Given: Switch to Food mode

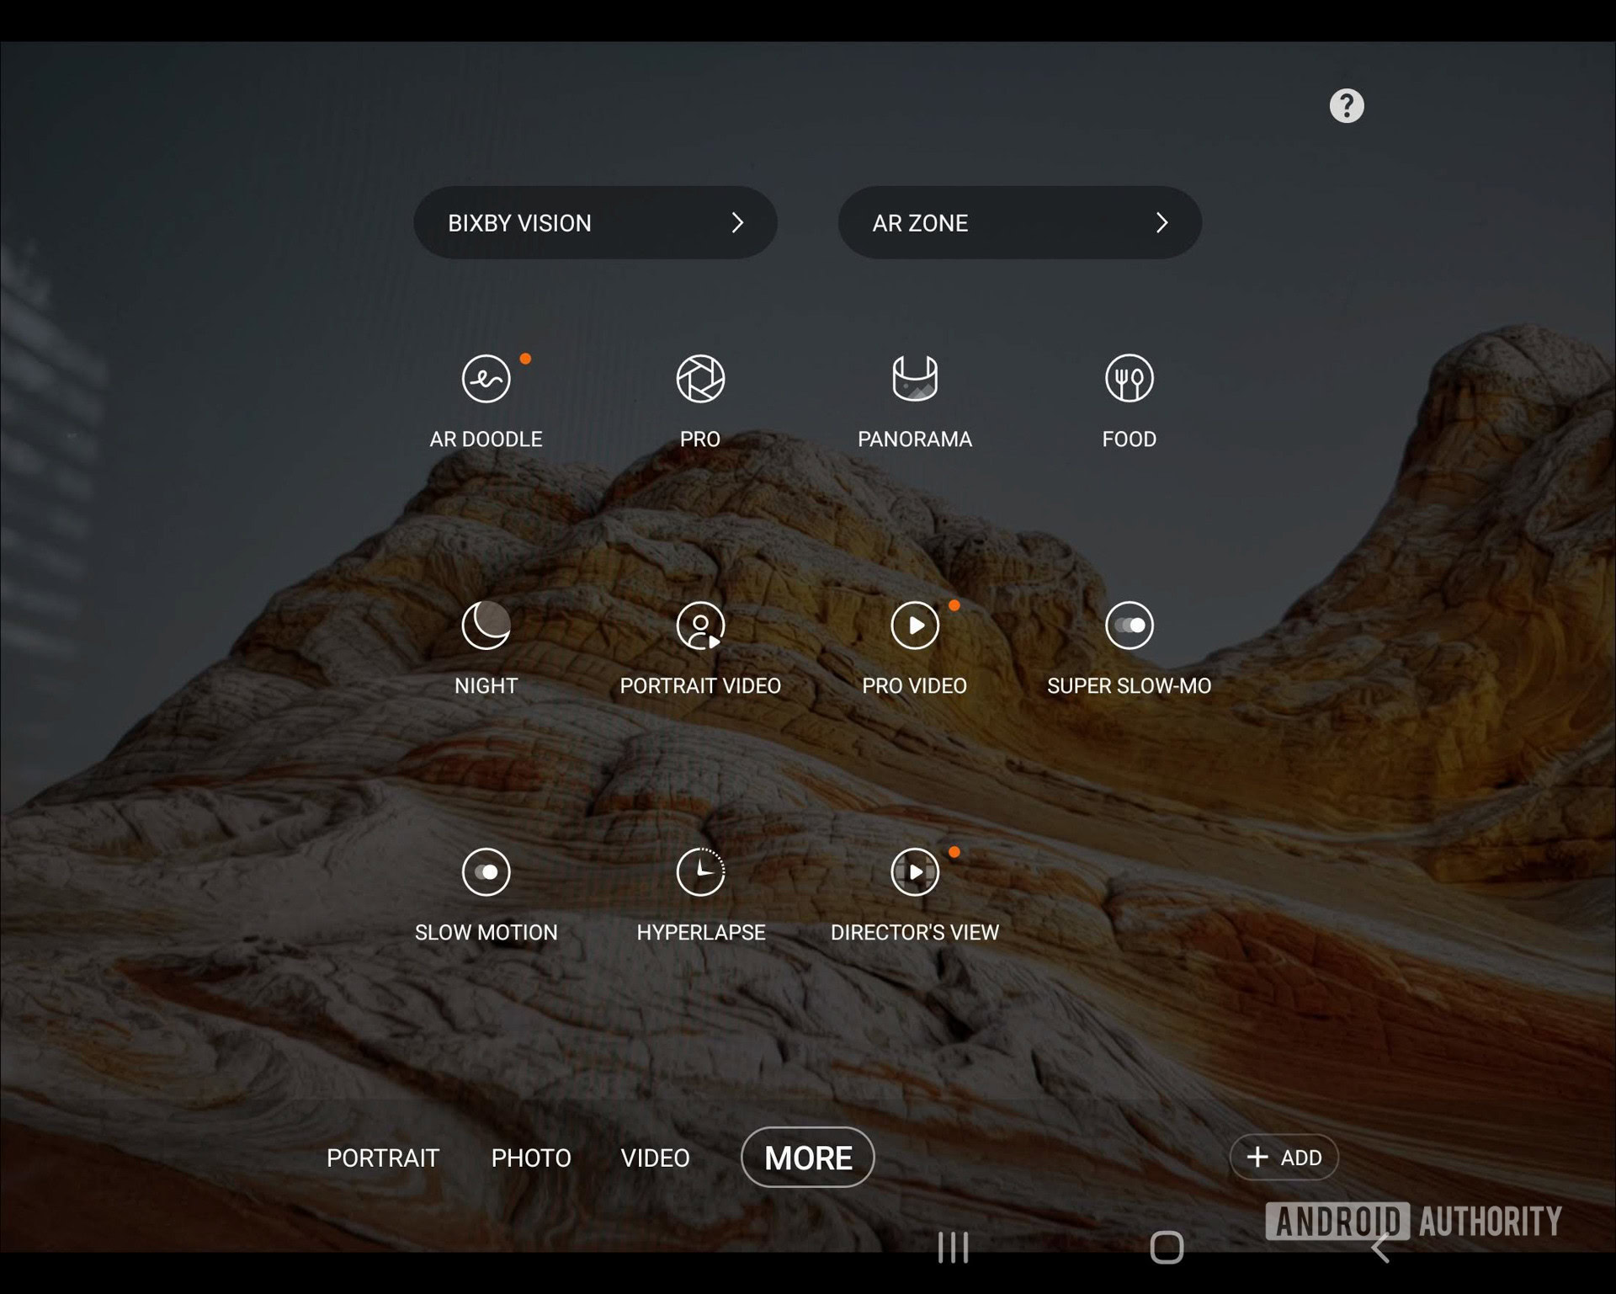Looking at the screenshot, I should (x=1129, y=379).
